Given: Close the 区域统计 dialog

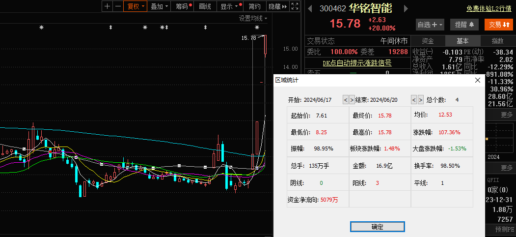Looking at the screenshot, I should tap(478, 80).
